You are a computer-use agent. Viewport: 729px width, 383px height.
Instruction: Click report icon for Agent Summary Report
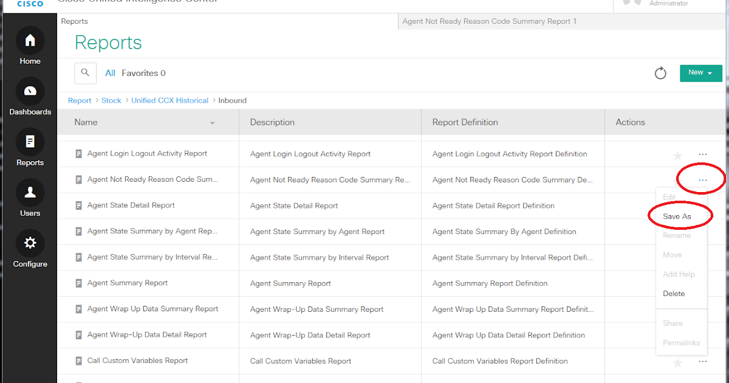pyautogui.click(x=78, y=283)
